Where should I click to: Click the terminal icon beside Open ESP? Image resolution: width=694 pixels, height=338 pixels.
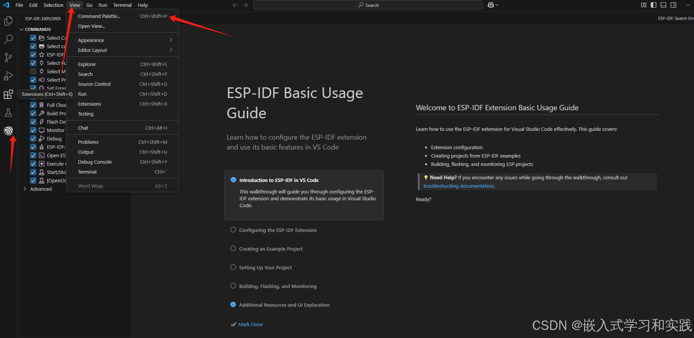click(x=42, y=155)
